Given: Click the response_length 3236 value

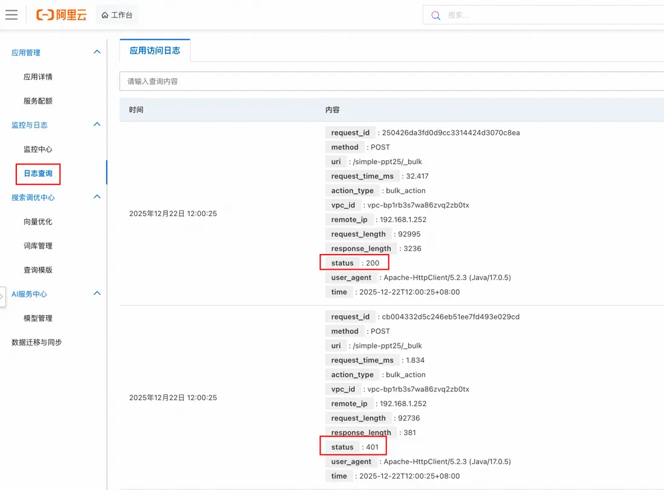Looking at the screenshot, I should pyautogui.click(x=412, y=249).
